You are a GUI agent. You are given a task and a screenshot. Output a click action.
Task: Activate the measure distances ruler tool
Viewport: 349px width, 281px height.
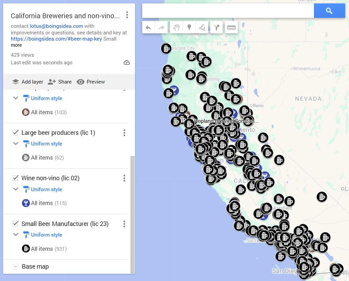tap(231, 28)
